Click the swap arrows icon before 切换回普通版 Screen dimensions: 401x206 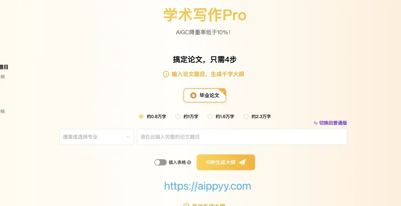[315, 123]
